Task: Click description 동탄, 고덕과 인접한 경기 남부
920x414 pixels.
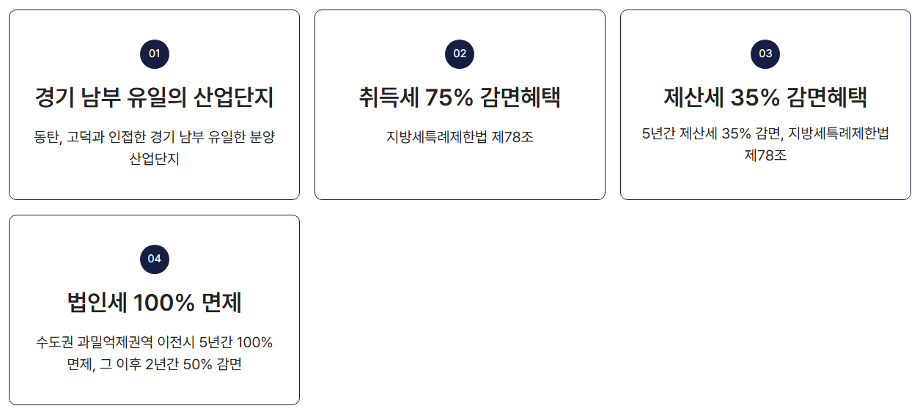Action: click(x=154, y=148)
